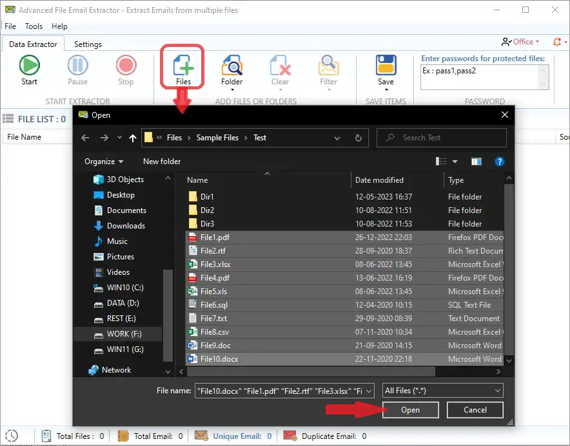Select WORK (F:) drive

pos(118,334)
